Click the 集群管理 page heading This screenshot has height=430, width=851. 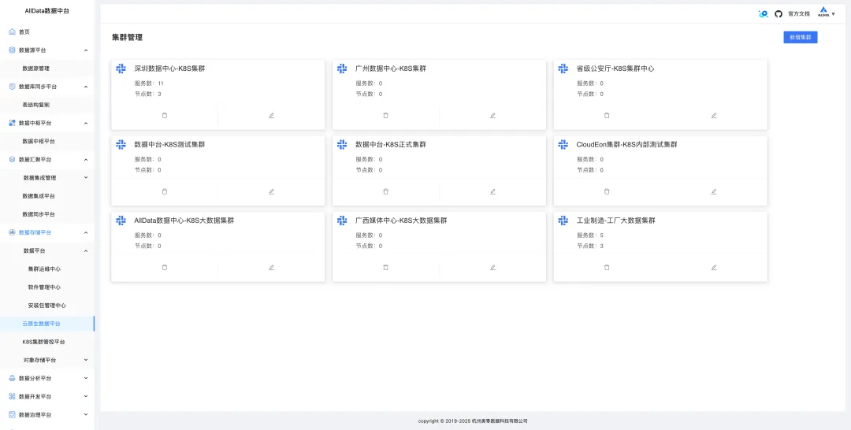tap(127, 38)
